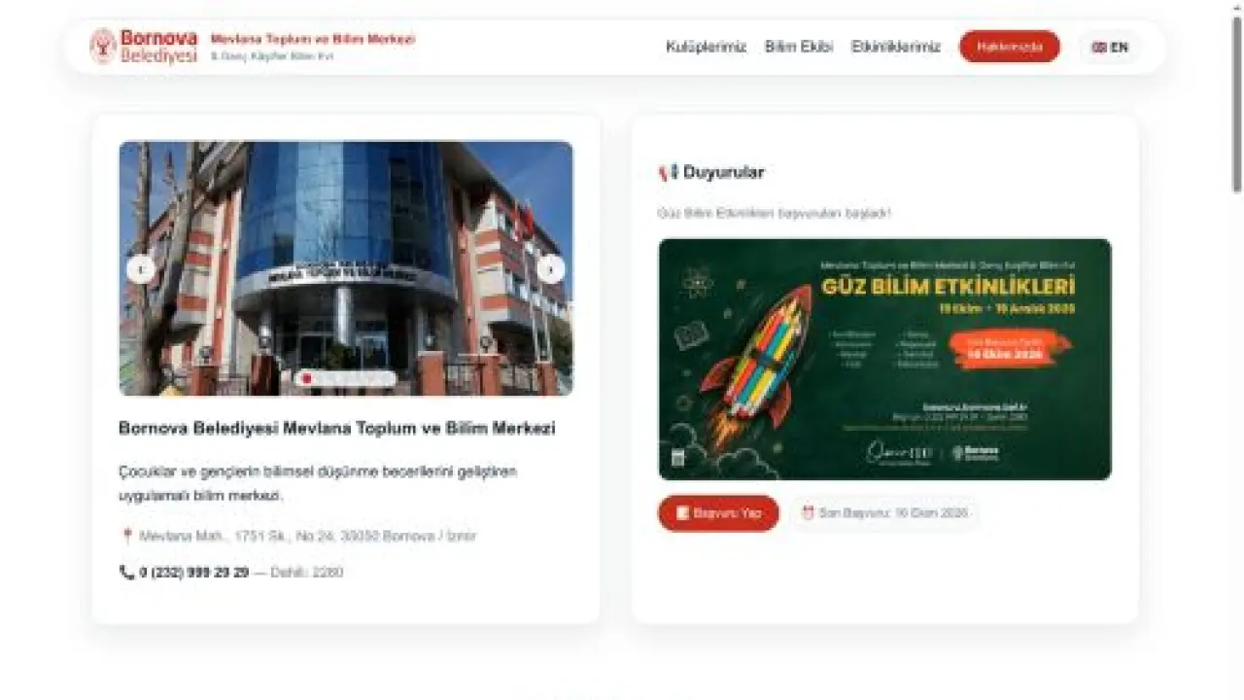Click the page's vertical scrollbar thumb
1244x700 pixels.
[1237, 105]
